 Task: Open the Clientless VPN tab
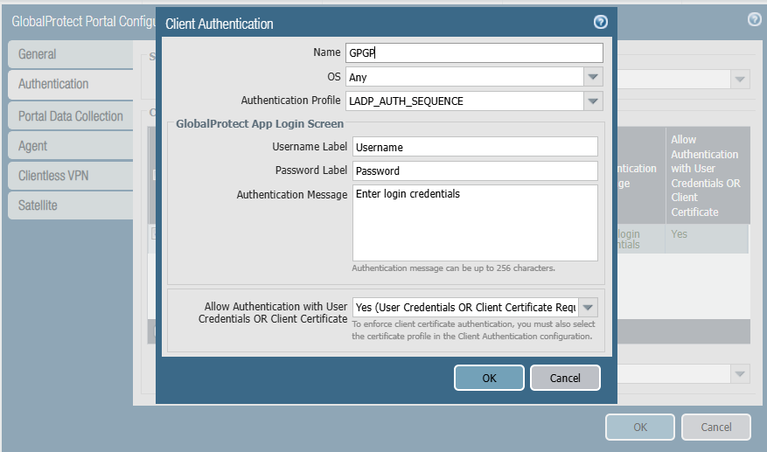(71, 176)
